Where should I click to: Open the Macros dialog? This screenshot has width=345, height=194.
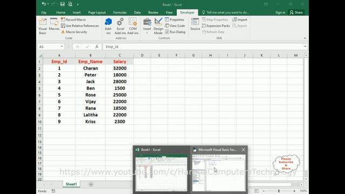(54, 24)
